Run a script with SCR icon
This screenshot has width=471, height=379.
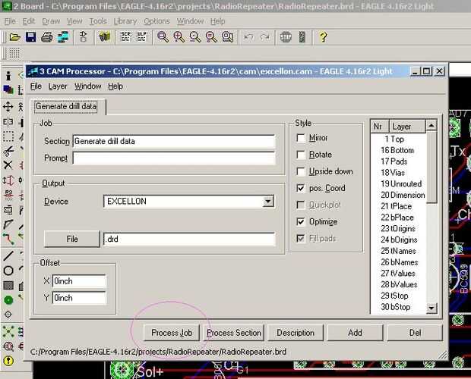click(x=125, y=37)
